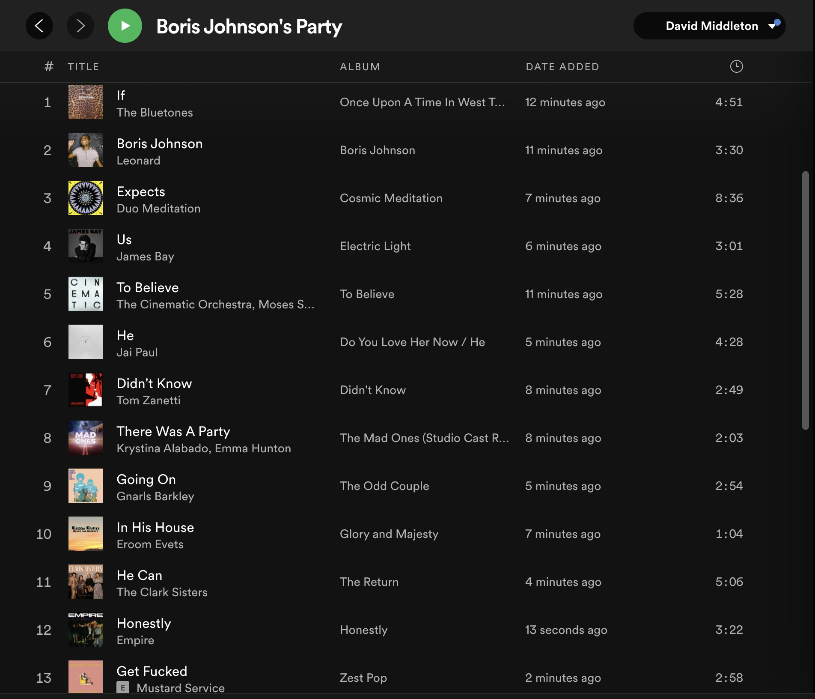The width and height of the screenshot is (815, 699).
Task: Select the track title In His House
Action: point(155,527)
